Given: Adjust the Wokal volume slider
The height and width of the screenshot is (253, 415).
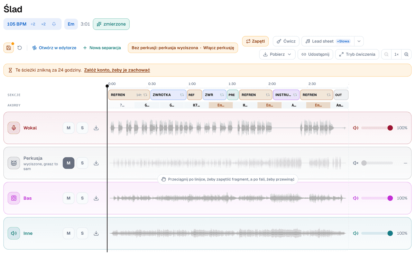Looking at the screenshot, I should click(377, 128).
